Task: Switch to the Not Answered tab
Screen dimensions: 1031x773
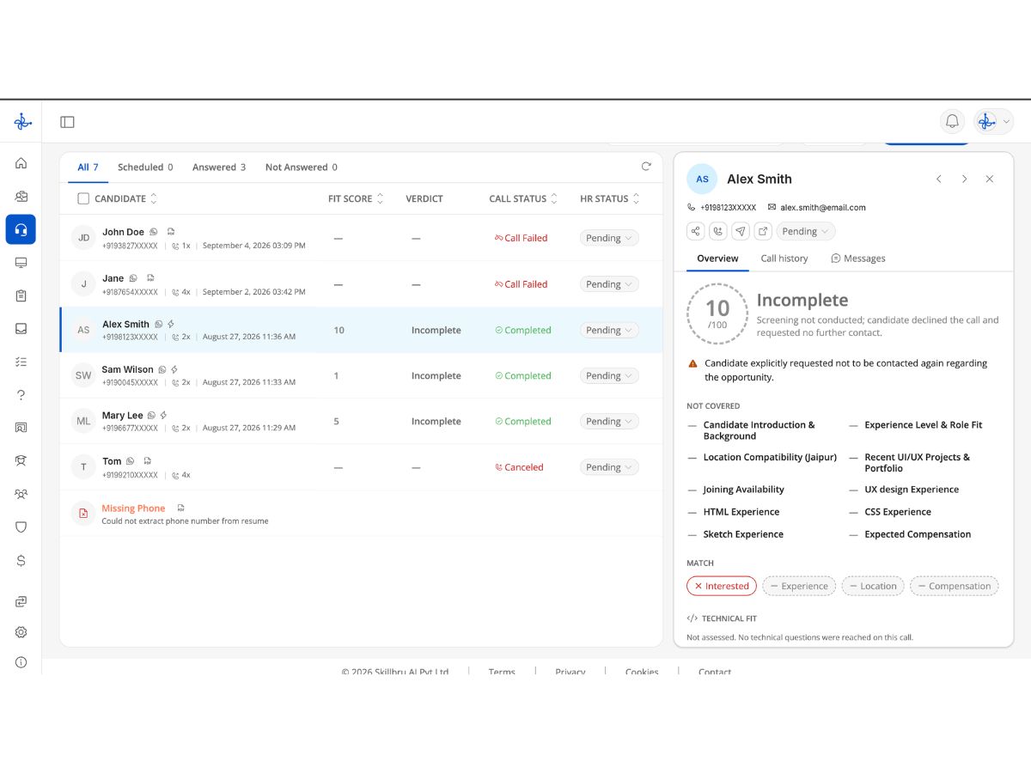Action: pyautogui.click(x=302, y=167)
